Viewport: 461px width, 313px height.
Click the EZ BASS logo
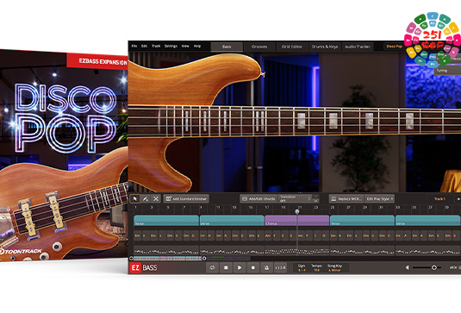click(144, 267)
